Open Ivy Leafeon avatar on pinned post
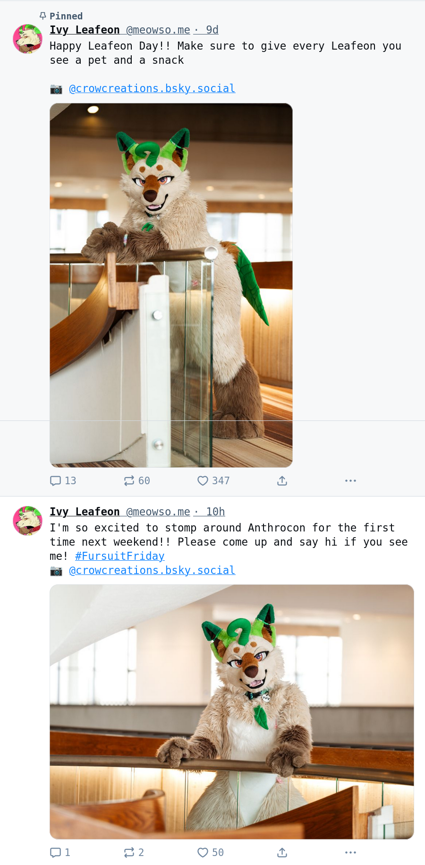Image resolution: width=425 pixels, height=865 pixels. [x=27, y=39]
